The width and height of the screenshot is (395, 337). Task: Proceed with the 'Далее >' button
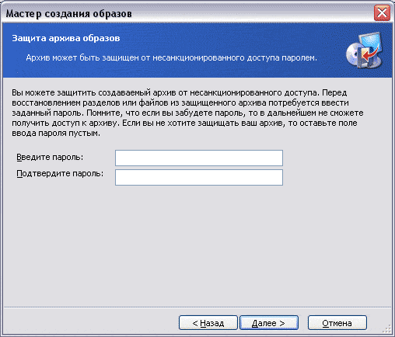(x=269, y=322)
